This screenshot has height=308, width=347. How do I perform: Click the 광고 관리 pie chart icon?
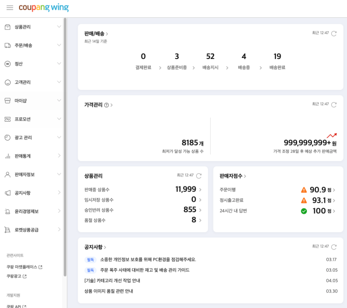click(7, 138)
